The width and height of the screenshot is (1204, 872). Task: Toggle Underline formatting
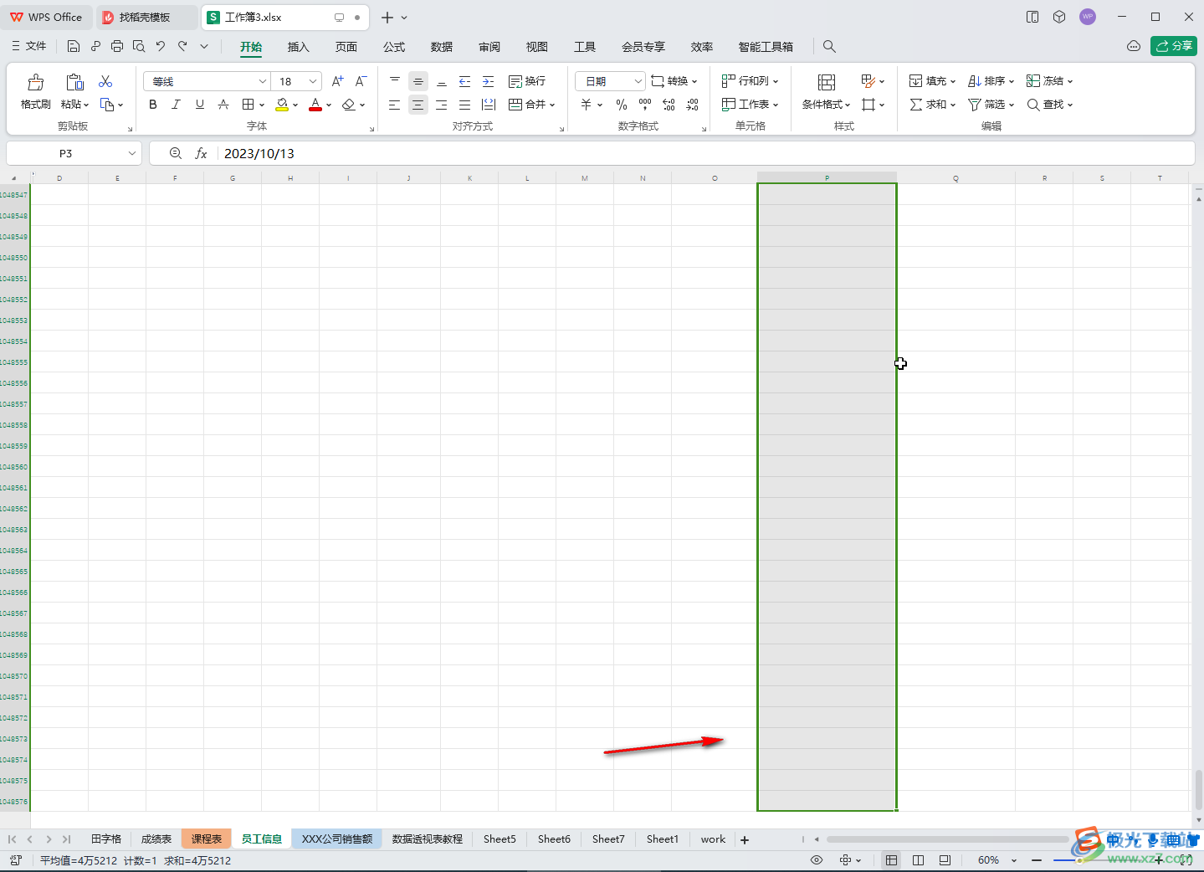point(199,105)
